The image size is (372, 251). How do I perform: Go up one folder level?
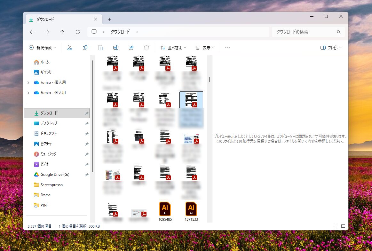62,32
